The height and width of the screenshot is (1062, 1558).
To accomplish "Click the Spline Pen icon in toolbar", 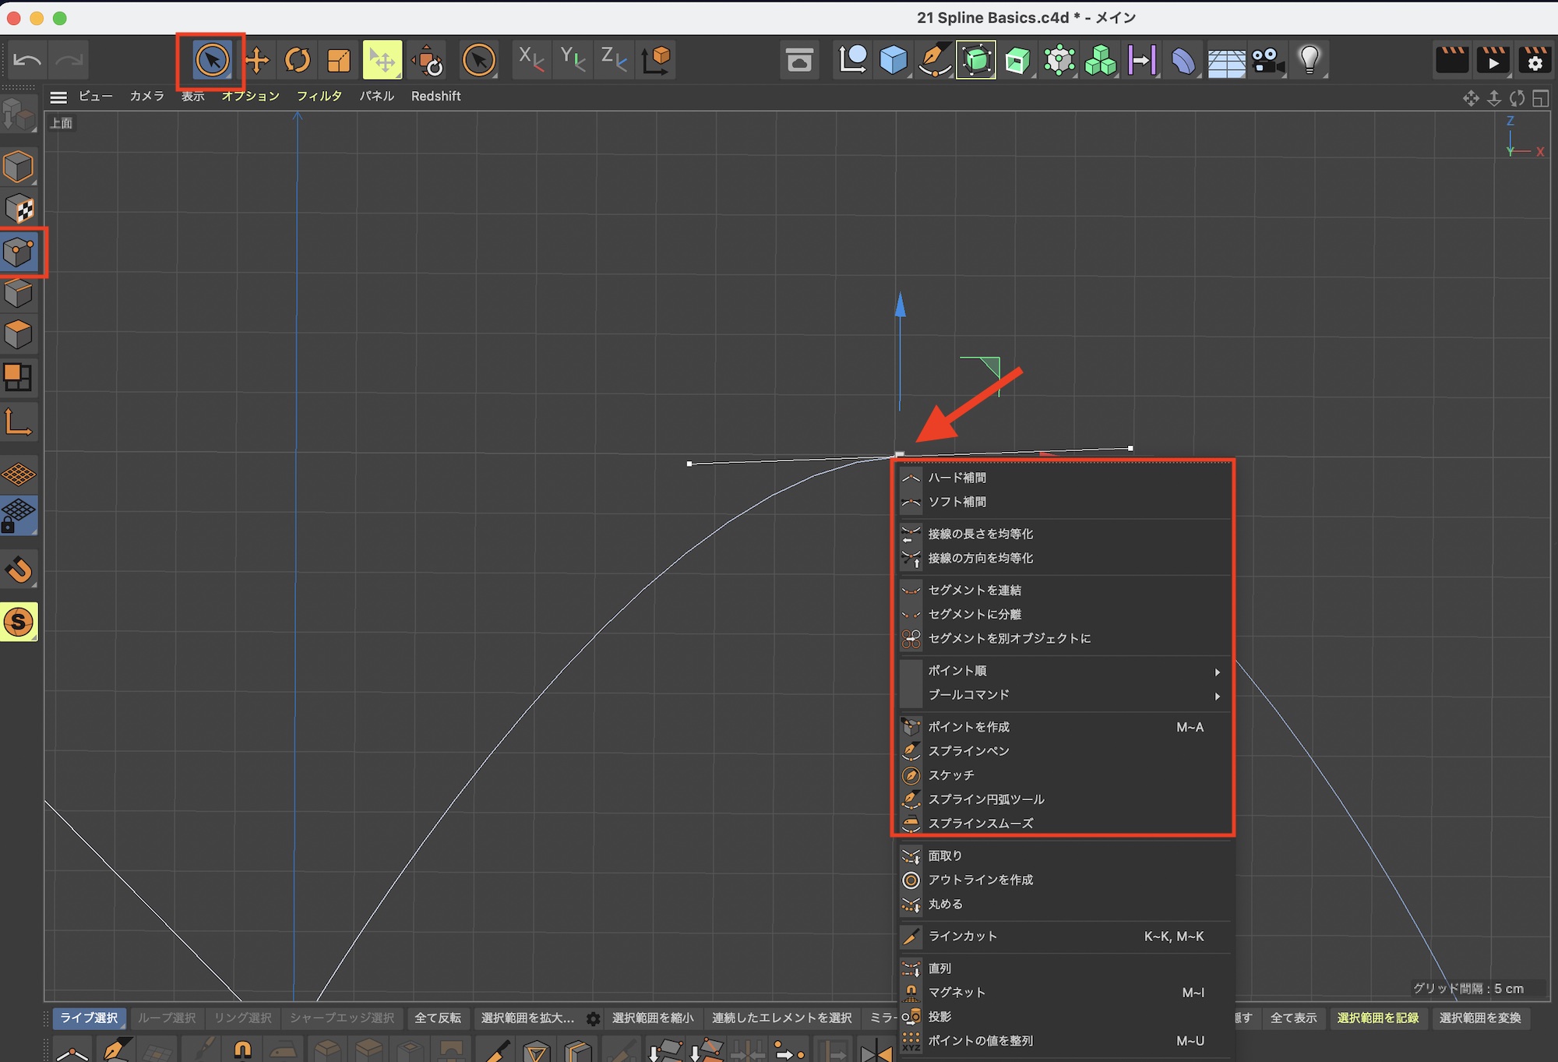I will click(x=935, y=60).
